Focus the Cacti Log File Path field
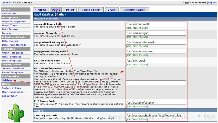The height and width of the screenshot is (123, 218). 156,116
